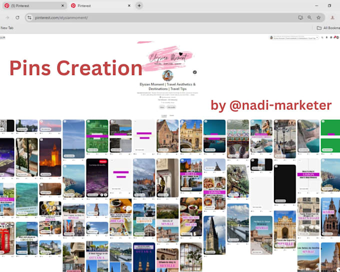The image size is (340, 272).
Task: Select the active 'Pinterest' browser tab
Action: (x=101, y=6)
